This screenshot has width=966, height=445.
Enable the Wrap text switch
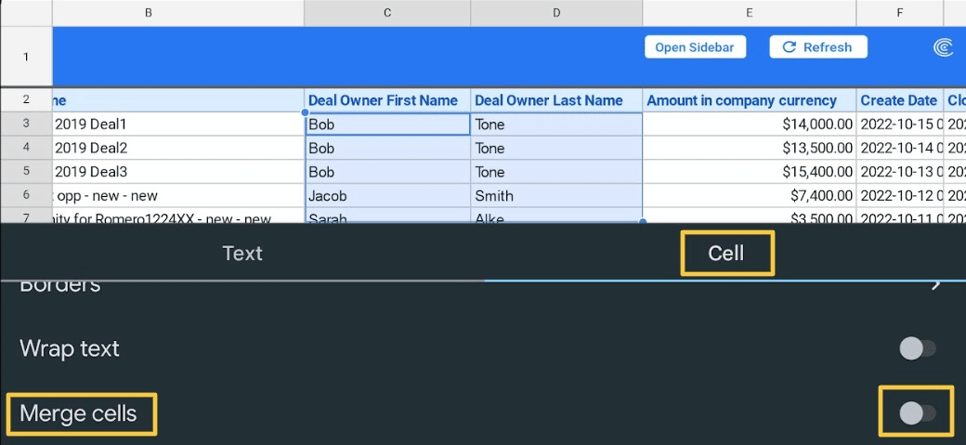917,348
